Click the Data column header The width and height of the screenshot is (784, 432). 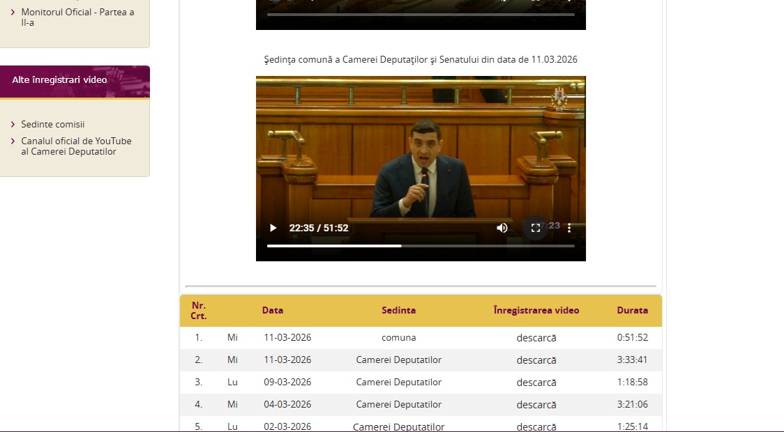(273, 311)
